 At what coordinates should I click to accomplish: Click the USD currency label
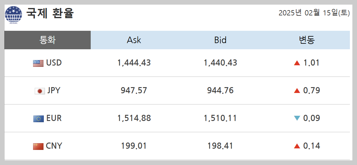(x=54, y=63)
